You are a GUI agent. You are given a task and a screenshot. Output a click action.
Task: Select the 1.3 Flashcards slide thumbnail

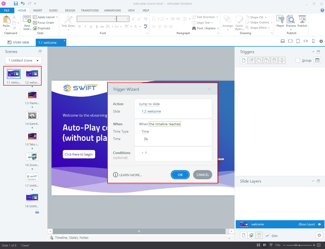click(x=32, y=95)
